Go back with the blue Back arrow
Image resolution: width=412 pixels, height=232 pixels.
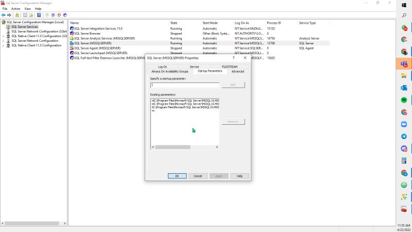tap(4, 15)
